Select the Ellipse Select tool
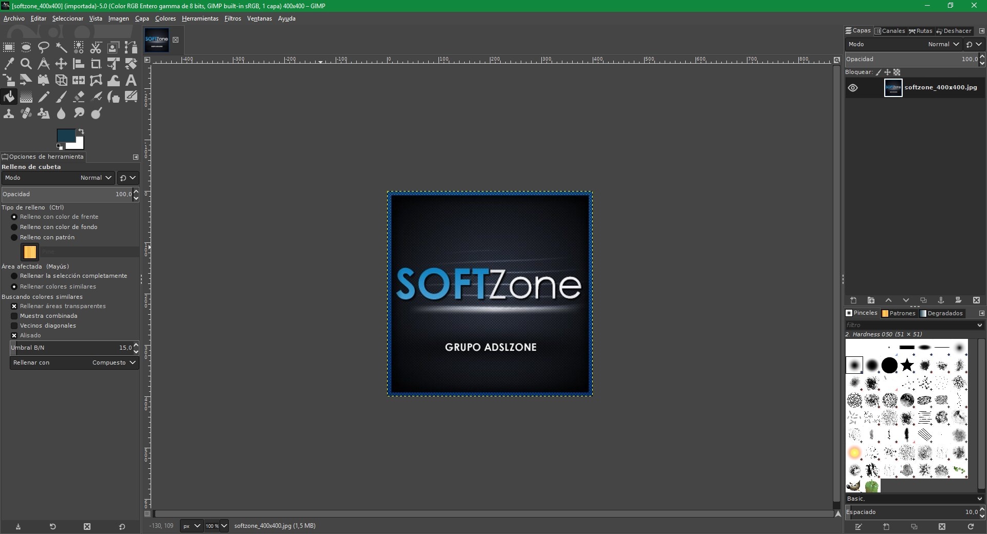 (x=26, y=48)
